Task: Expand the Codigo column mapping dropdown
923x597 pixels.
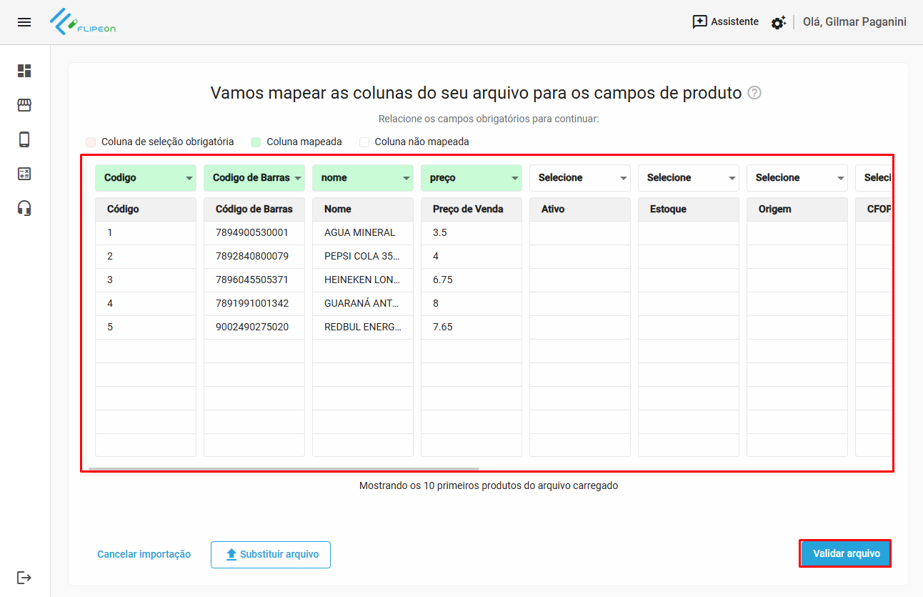Action: tap(146, 178)
